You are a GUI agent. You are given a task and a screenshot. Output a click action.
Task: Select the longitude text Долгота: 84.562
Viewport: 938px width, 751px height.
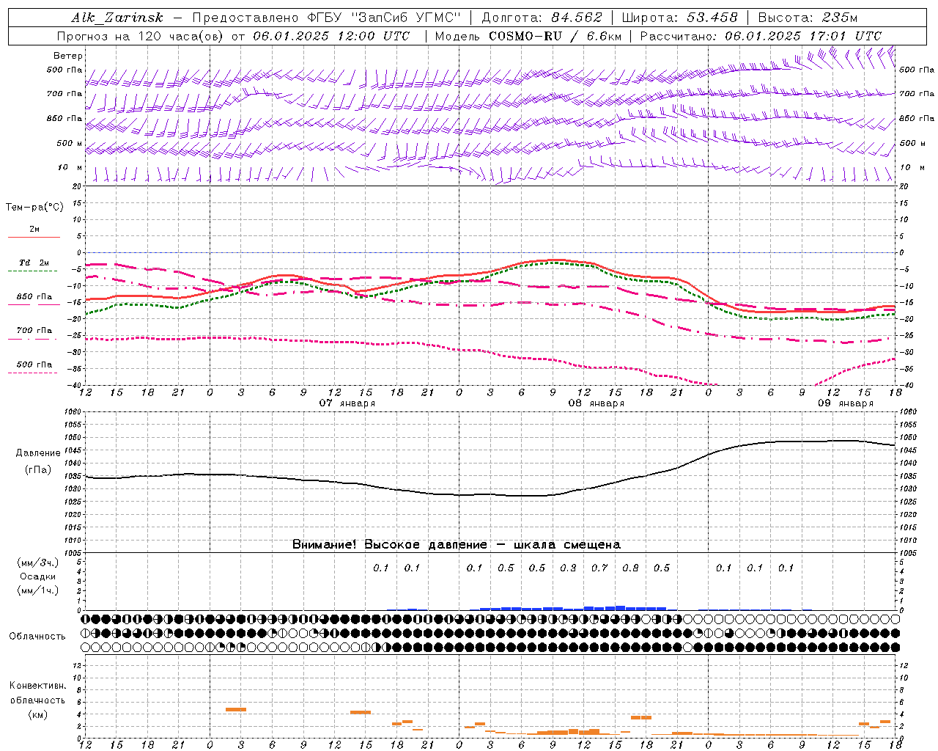pos(542,18)
